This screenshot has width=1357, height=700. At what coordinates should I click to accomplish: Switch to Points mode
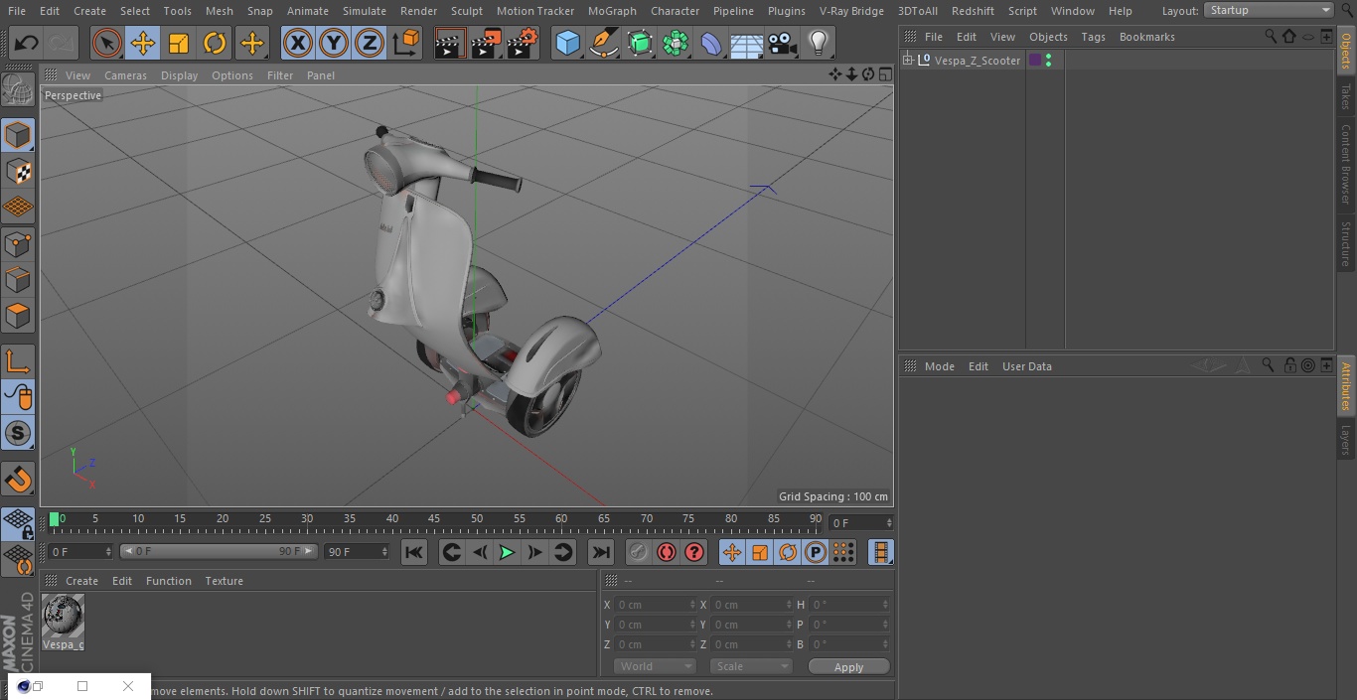coord(18,243)
